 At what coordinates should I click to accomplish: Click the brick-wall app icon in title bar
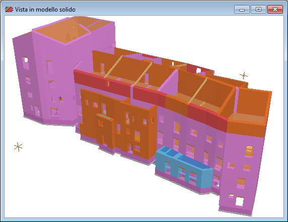(x=9, y=9)
